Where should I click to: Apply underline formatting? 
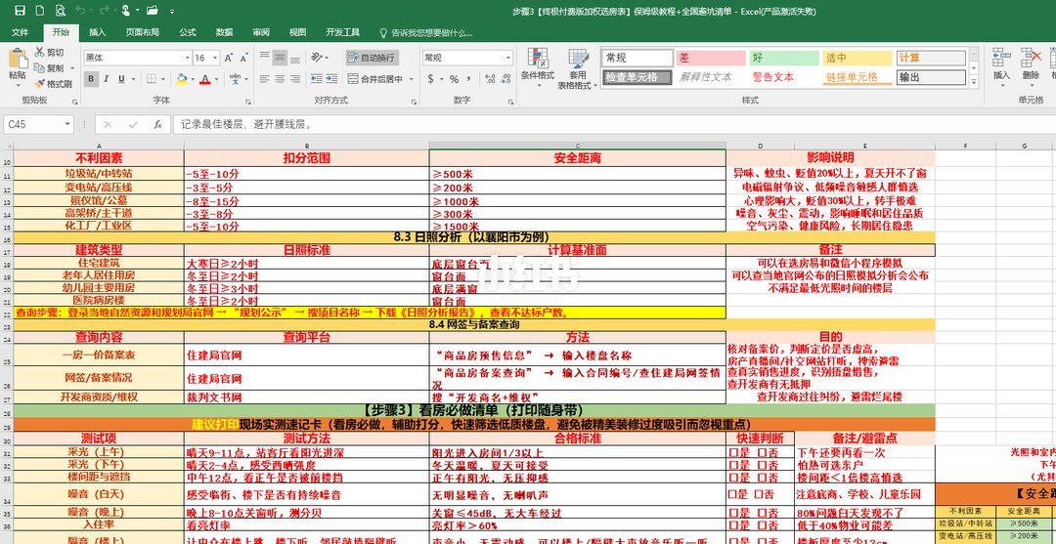click(x=121, y=79)
